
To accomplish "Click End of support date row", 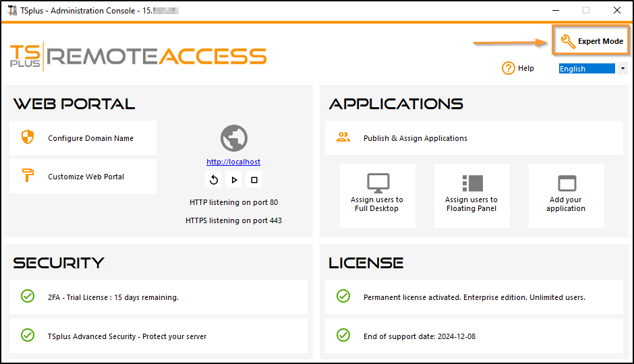I will tap(473, 336).
